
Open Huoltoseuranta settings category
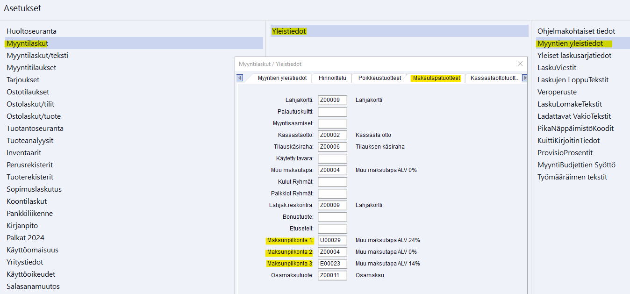(31, 31)
